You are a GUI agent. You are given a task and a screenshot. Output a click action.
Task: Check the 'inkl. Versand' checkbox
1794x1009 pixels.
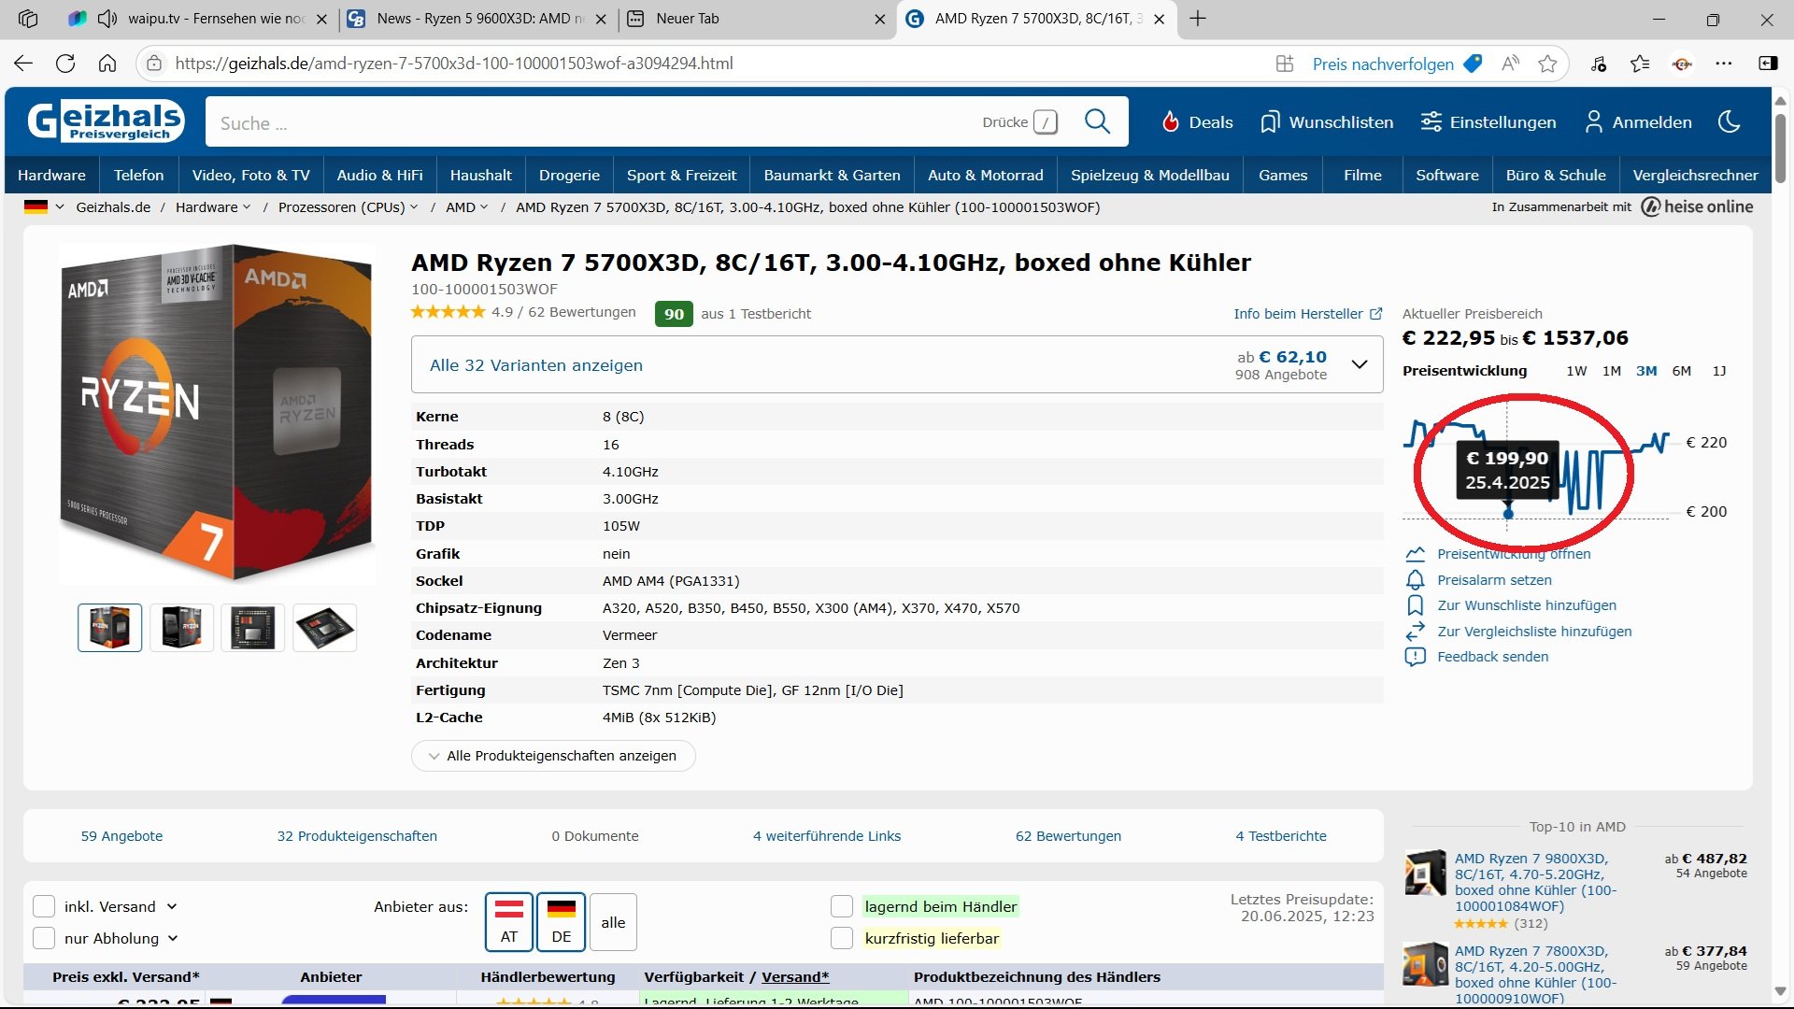click(44, 906)
